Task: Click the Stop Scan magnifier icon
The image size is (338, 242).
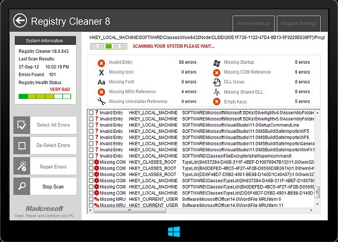Action: click(22, 186)
